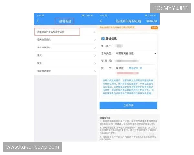Expand chevron on 乘坐旅客列车临时身份证明 row
The height and width of the screenshot is (155, 194).
click(x=95, y=32)
